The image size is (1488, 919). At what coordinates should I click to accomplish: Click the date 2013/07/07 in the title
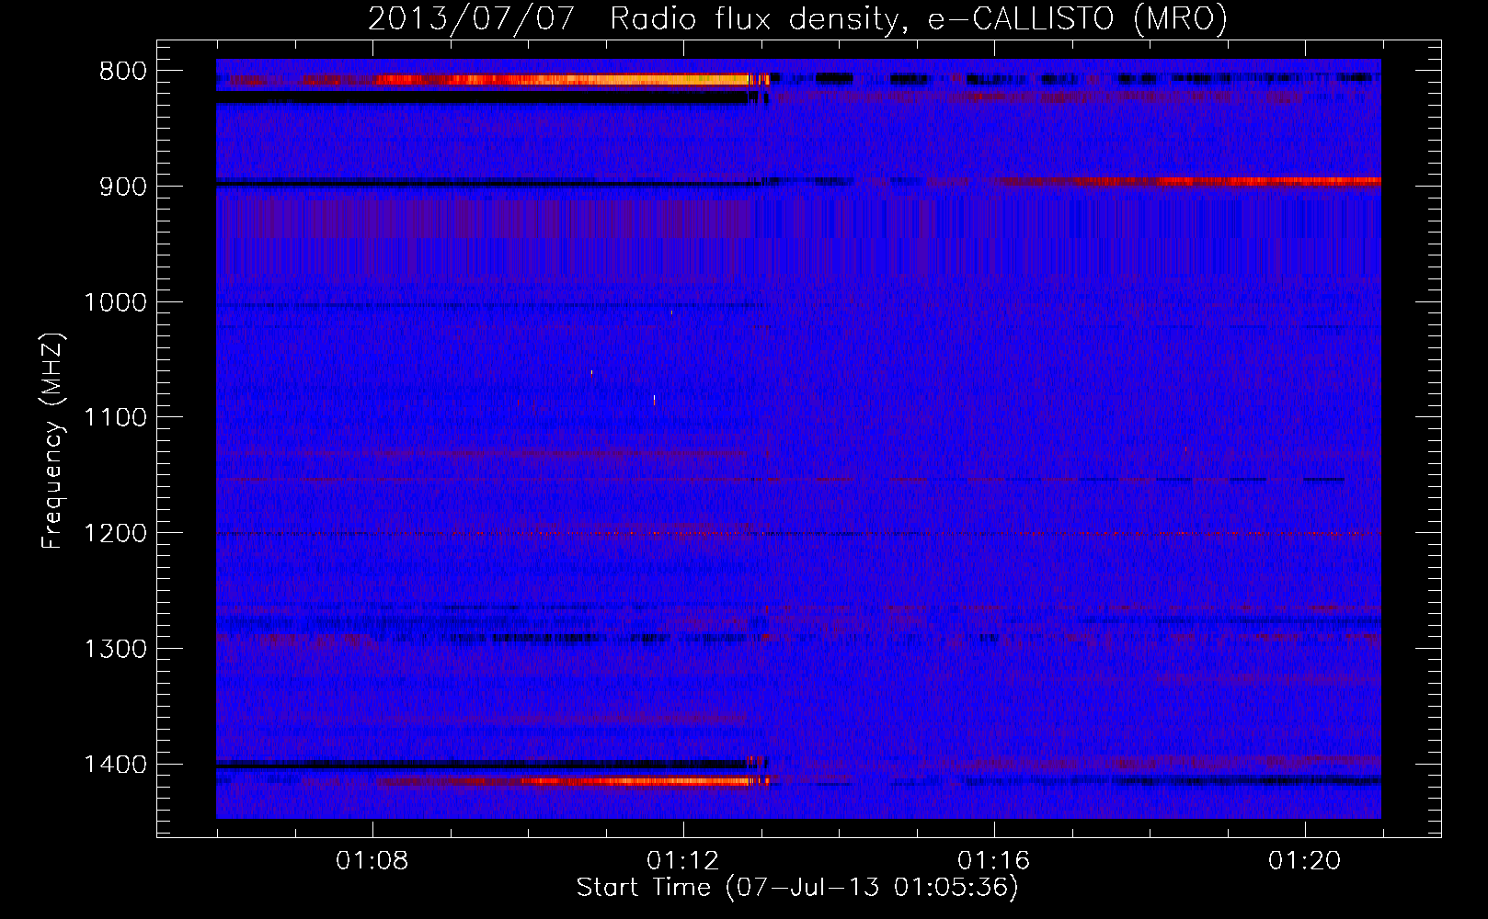tap(472, 18)
